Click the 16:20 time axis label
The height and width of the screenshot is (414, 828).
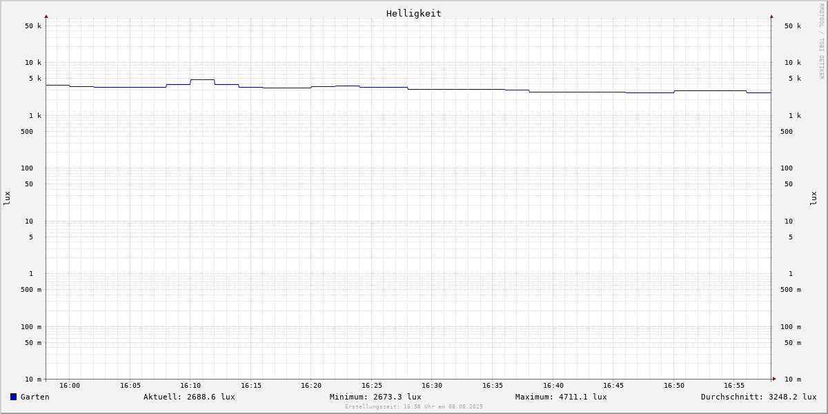[x=311, y=386]
